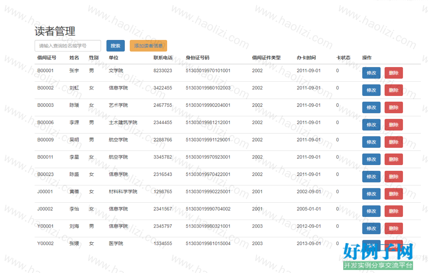Select the name 张宇

[74, 71]
